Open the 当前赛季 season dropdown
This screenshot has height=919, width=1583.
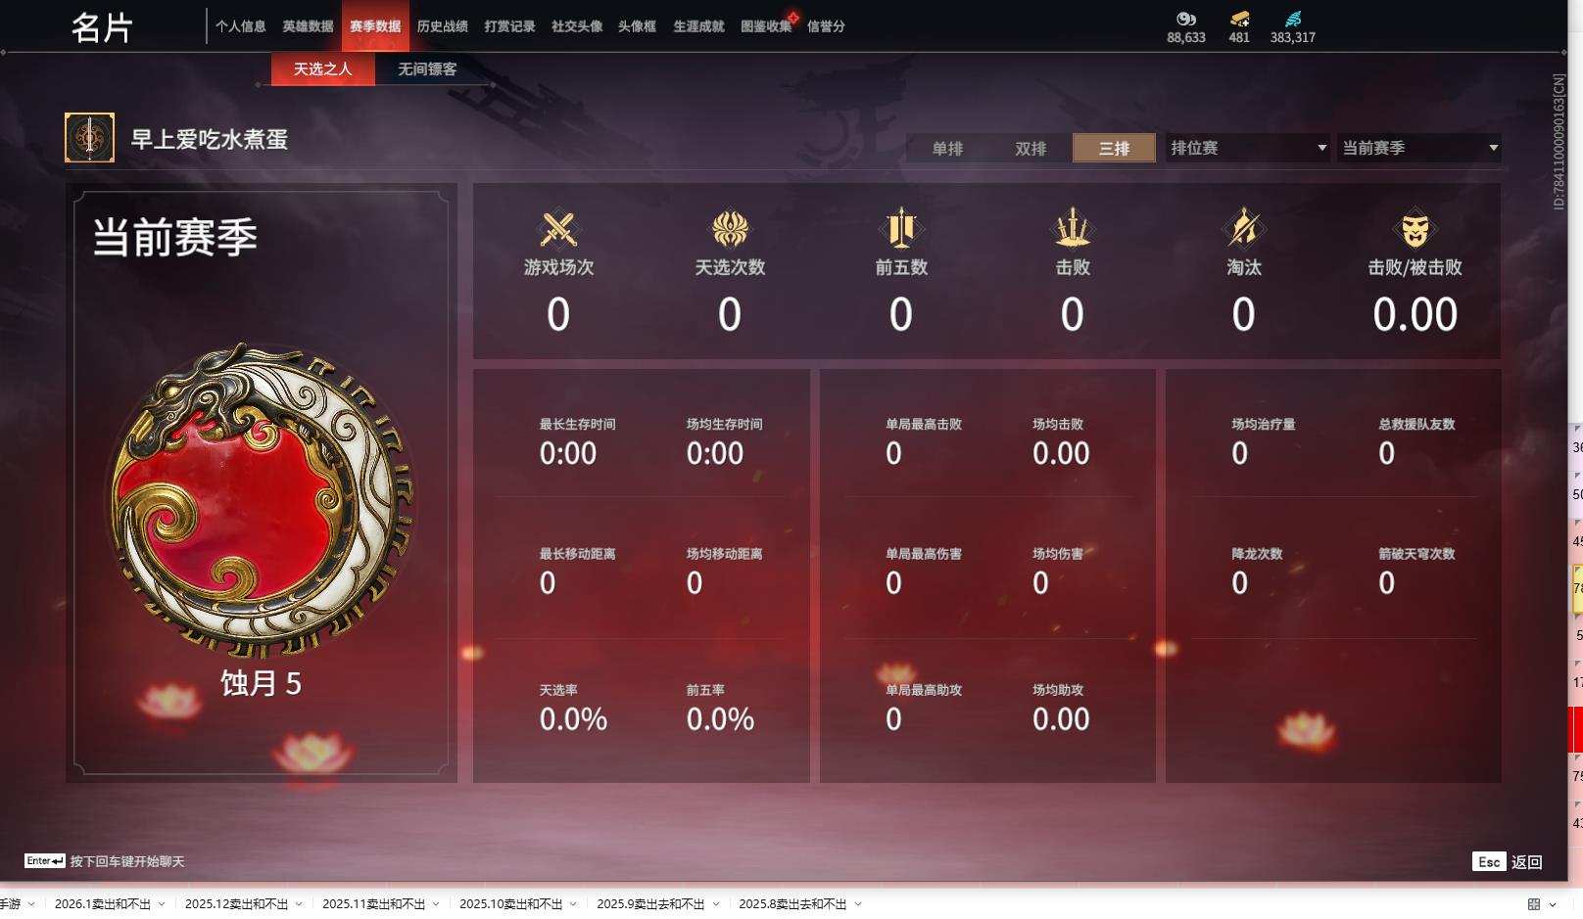1418,148
